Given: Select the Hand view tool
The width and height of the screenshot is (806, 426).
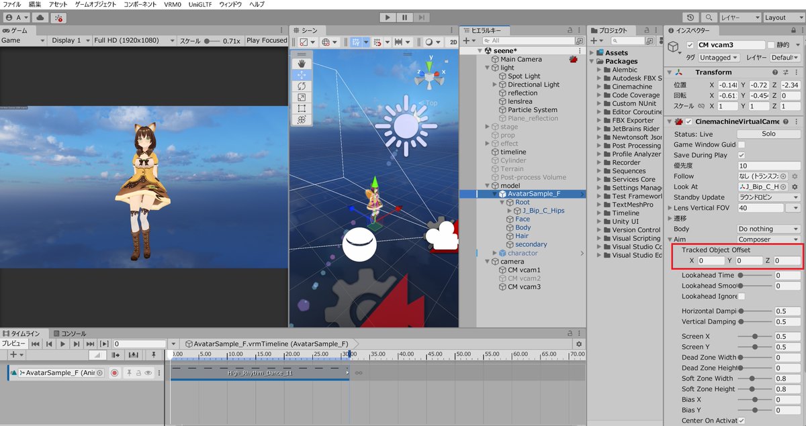Looking at the screenshot, I should click(x=302, y=63).
